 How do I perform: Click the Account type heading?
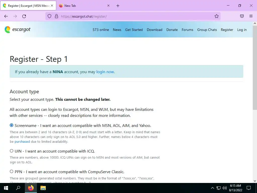[24, 91]
